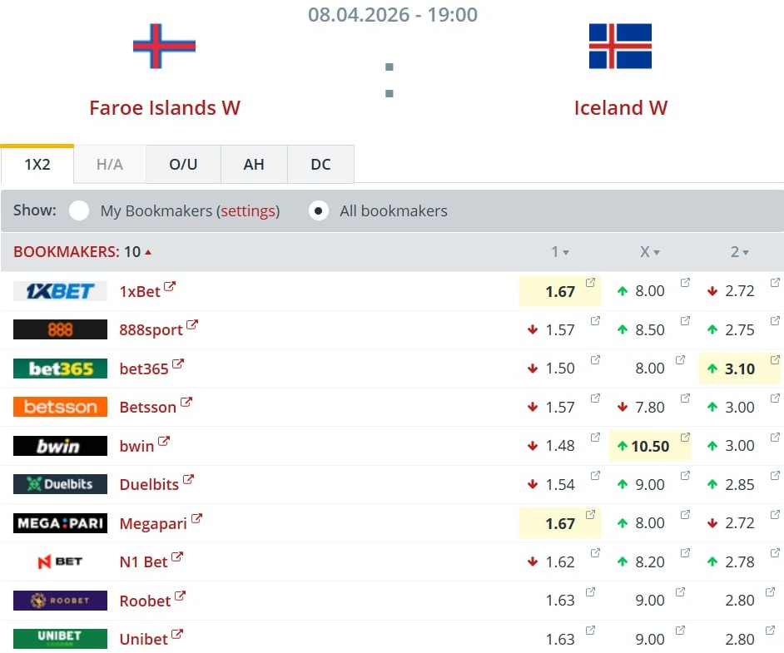The height and width of the screenshot is (653, 784).
Task: Switch to the O/U tab
Action: point(183,165)
